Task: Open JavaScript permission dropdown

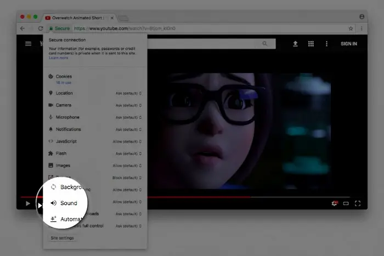Action: click(x=127, y=141)
